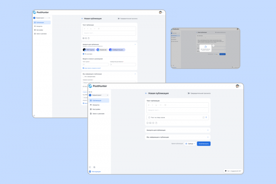Collapse the sidebar with the bottom chevron in the front window
Image resolution: width=276 pixels, height=184 pixels.
point(90,167)
